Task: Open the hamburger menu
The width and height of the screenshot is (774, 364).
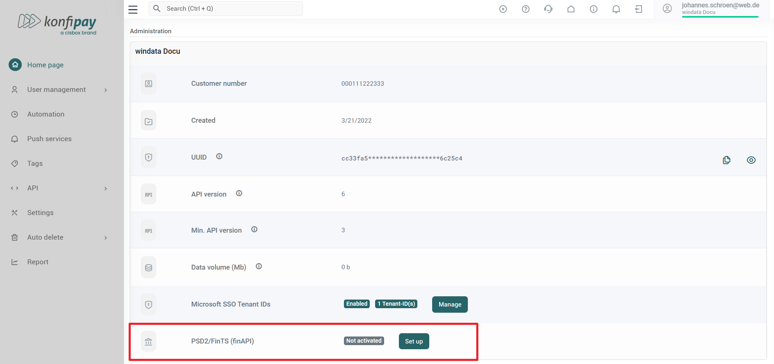Action: pos(133,9)
